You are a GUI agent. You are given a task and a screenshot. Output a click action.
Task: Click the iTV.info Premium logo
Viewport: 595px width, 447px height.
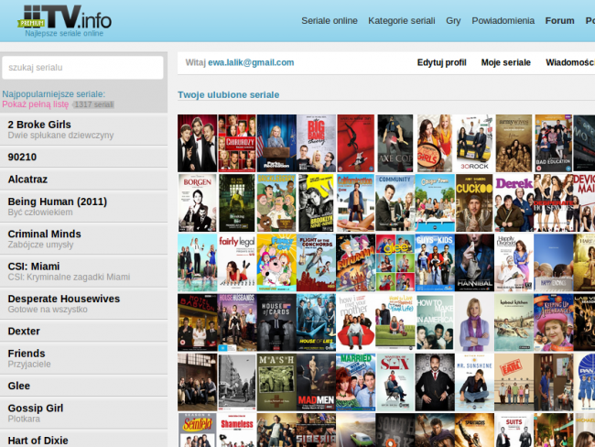click(64, 20)
